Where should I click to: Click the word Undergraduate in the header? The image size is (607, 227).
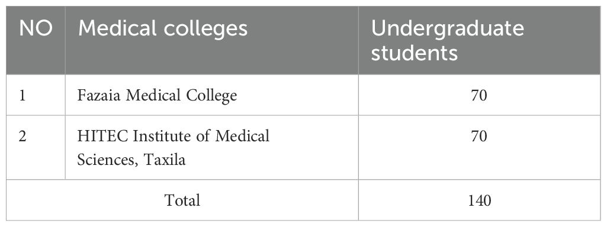[448, 28]
